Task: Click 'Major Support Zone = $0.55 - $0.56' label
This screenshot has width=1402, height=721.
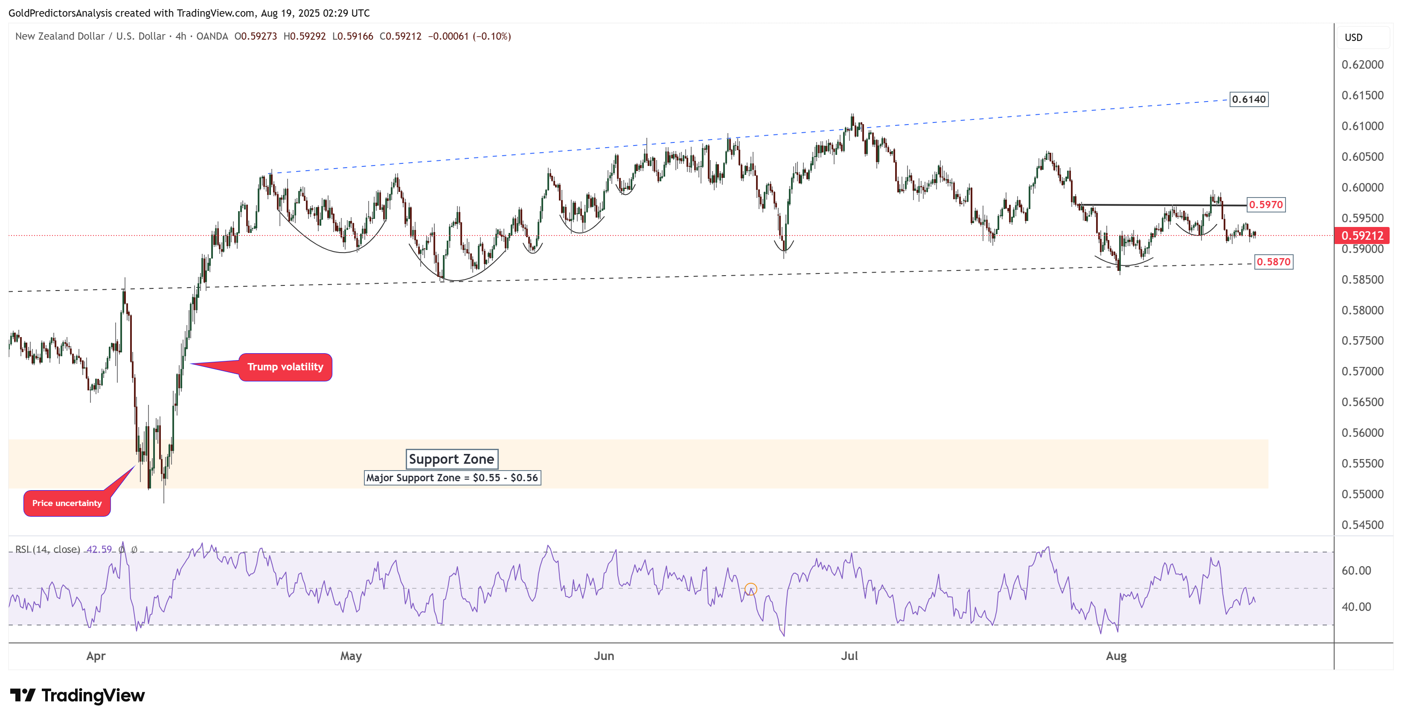Action: pyautogui.click(x=452, y=477)
